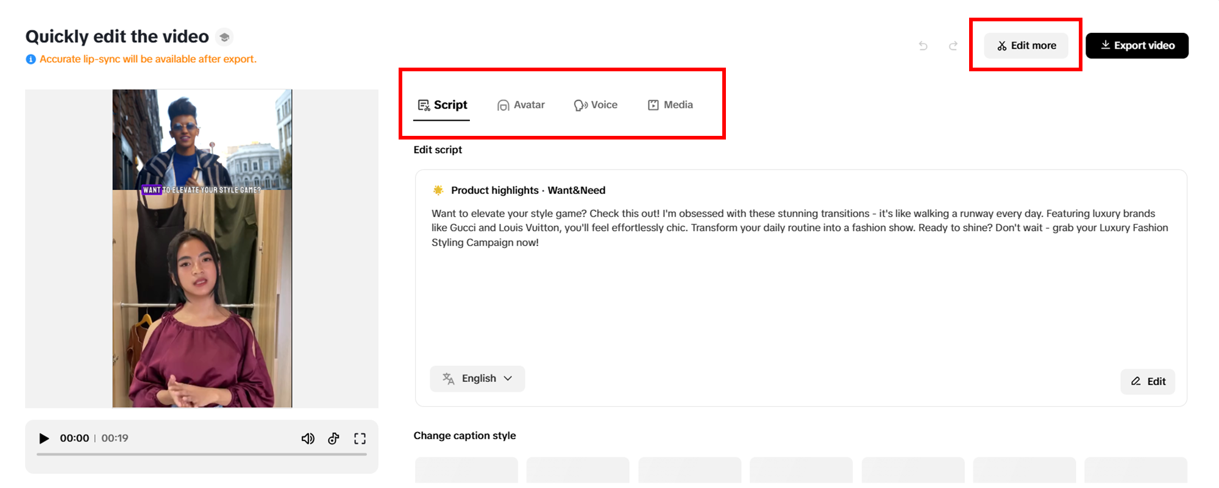Export the video

click(1137, 46)
